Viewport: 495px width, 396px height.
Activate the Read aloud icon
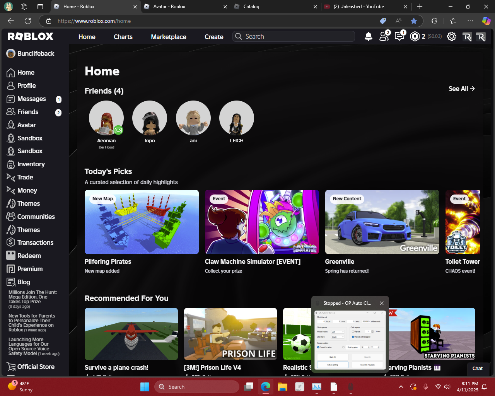click(398, 21)
